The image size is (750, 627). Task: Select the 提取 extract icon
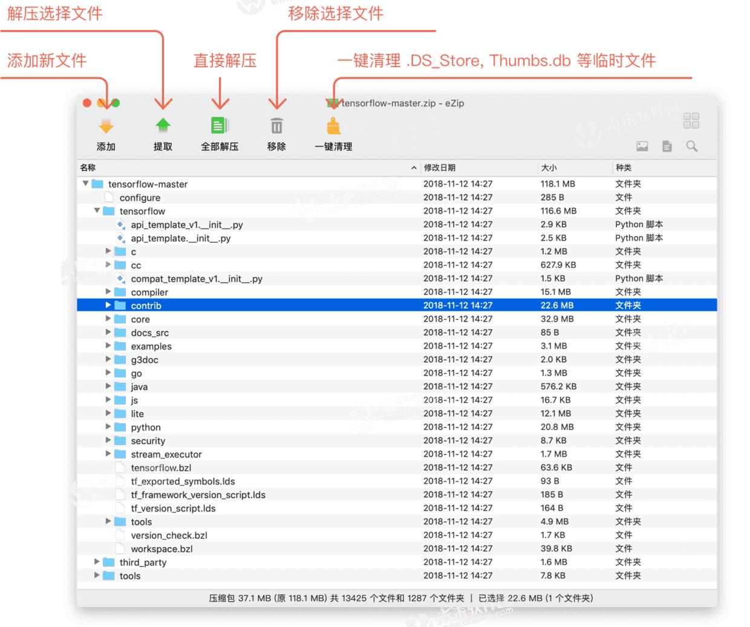pos(163,127)
